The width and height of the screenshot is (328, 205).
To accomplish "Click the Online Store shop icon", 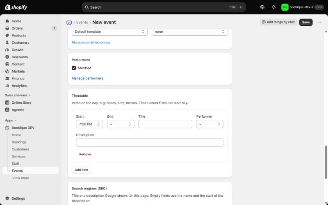I will pos(7,102).
